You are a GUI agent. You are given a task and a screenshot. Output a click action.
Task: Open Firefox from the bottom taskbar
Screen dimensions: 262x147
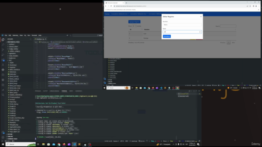click(x=64, y=144)
